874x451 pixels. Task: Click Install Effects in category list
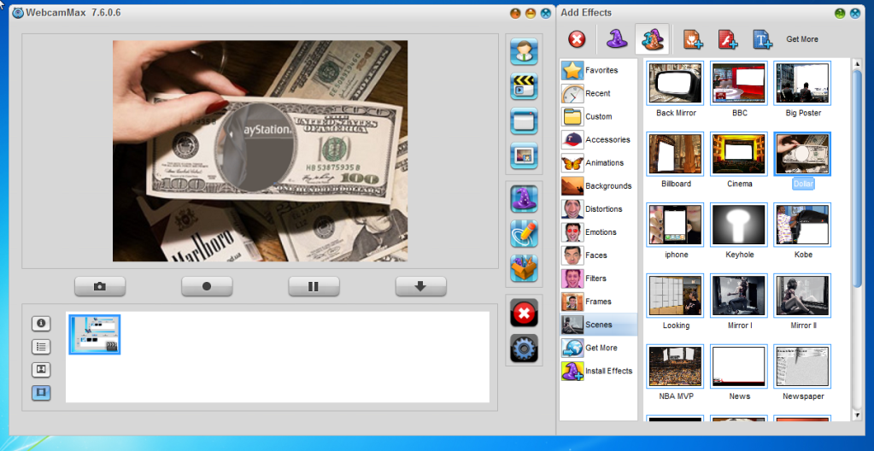pyautogui.click(x=599, y=371)
